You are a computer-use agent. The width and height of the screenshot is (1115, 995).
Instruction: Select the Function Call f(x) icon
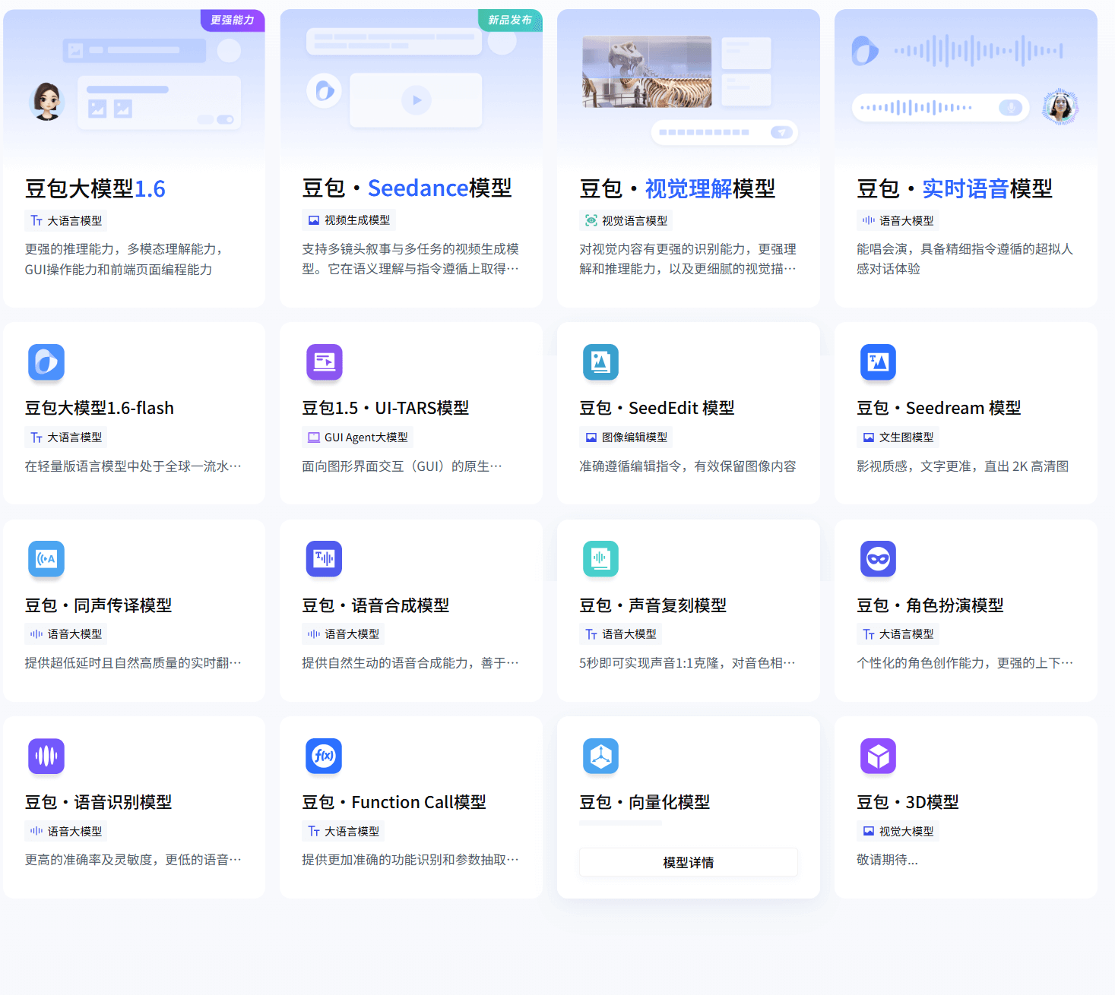pos(324,756)
